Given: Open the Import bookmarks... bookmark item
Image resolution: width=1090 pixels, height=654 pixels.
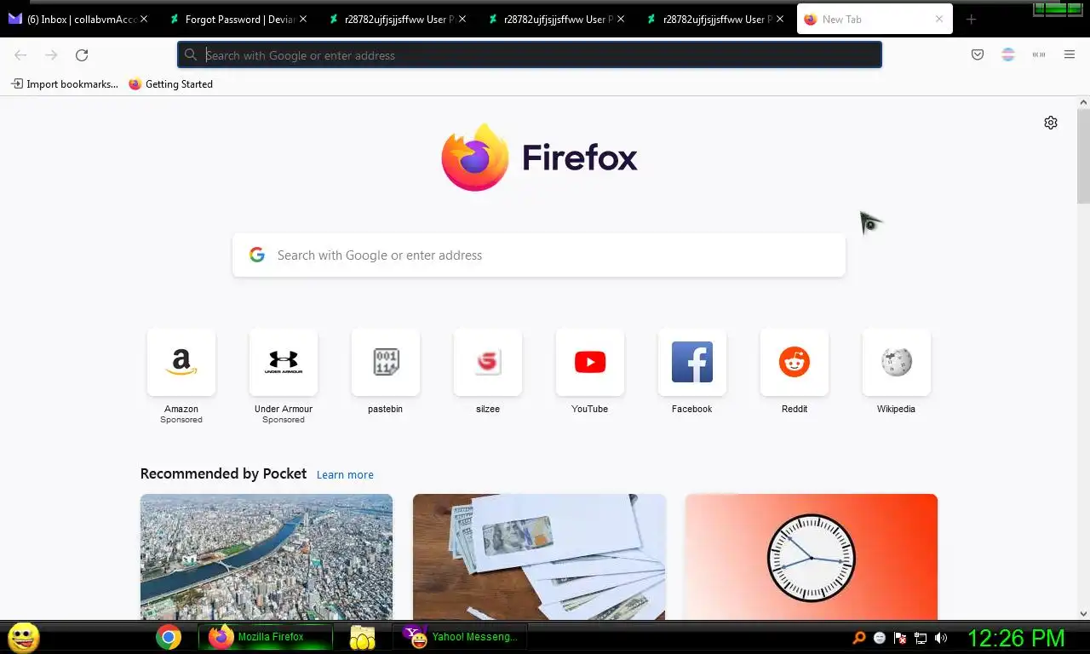Looking at the screenshot, I should (x=65, y=84).
